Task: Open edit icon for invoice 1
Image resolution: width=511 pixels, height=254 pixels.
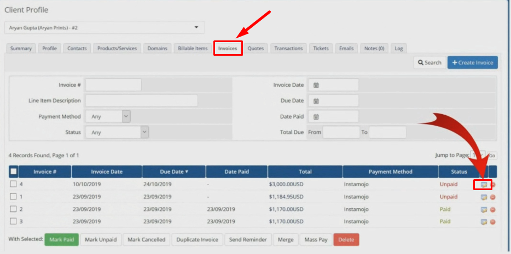Action: pyautogui.click(x=484, y=197)
